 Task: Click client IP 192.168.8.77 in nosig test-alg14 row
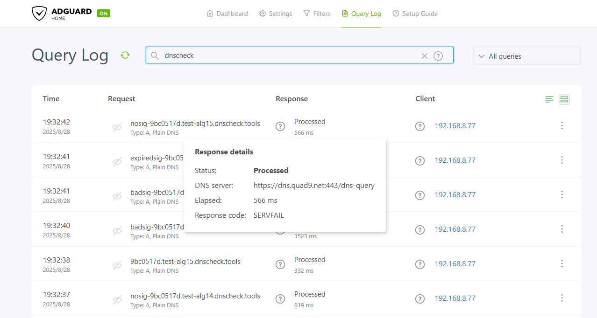455,298
